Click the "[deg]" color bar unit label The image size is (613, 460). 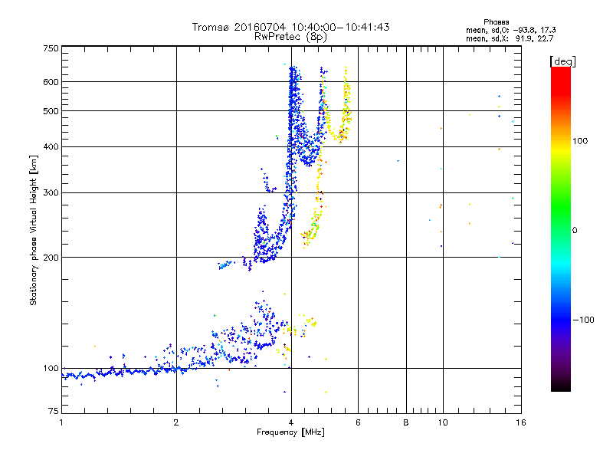562,61
